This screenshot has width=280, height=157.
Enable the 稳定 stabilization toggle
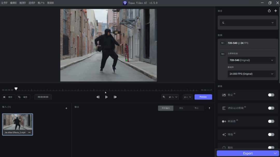pos(271,95)
